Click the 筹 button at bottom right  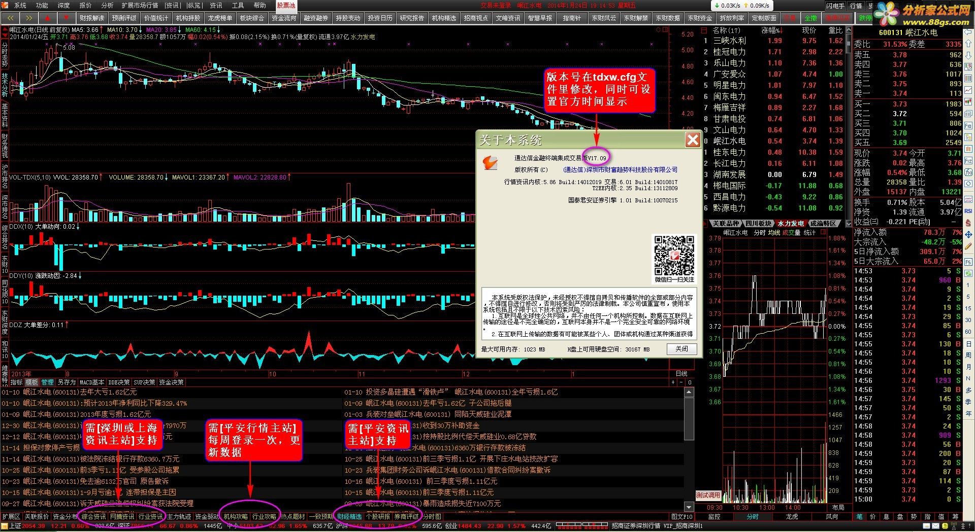pos(955,516)
